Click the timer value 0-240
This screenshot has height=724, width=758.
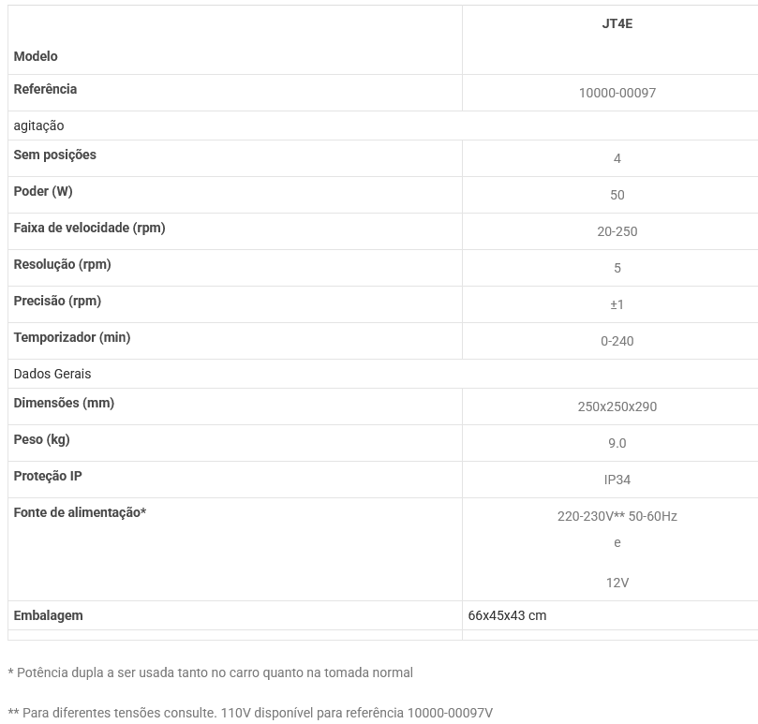617,341
